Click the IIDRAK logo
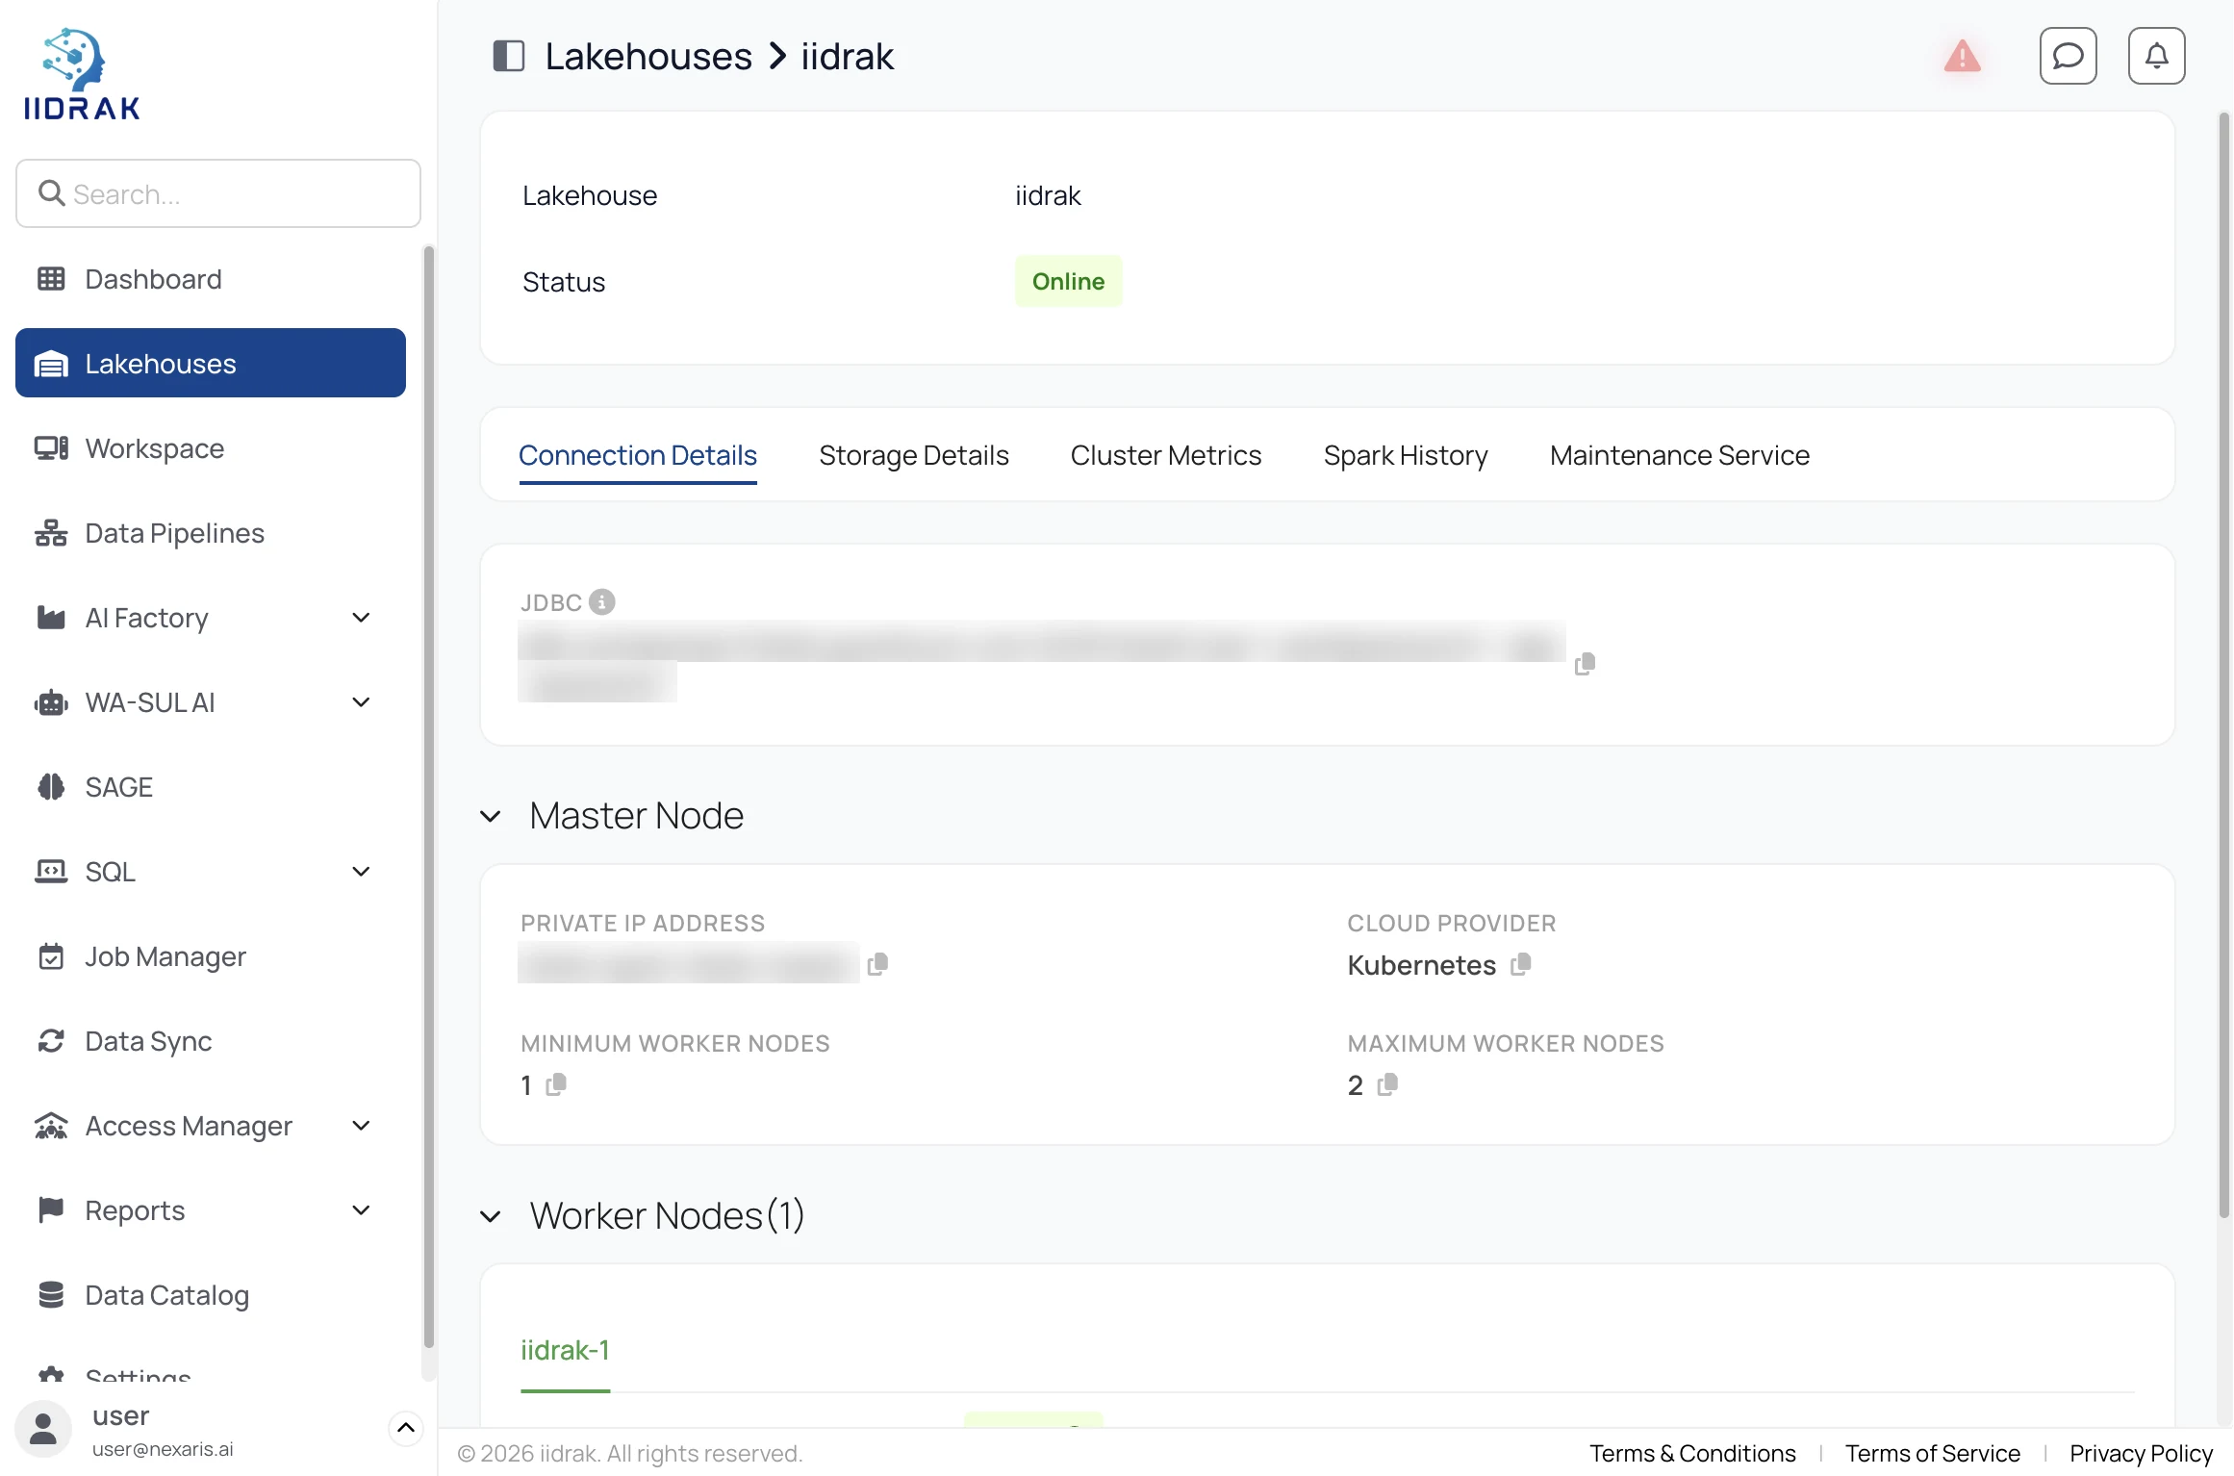The height and width of the screenshot is (1476, 2234). coord(82,75)
